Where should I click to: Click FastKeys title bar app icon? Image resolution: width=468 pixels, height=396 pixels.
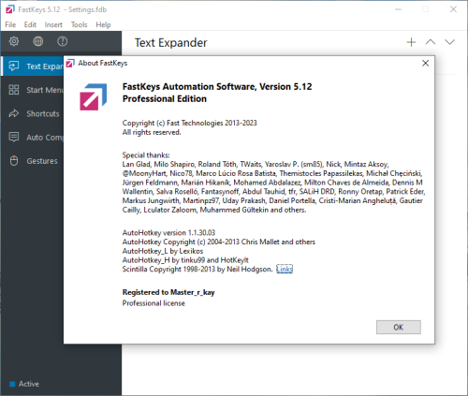tap(10, 9)
